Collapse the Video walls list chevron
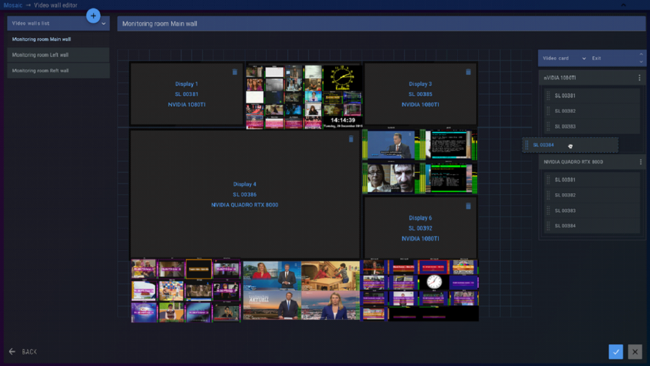Screen dimensions: 650x366 point(103,24)
